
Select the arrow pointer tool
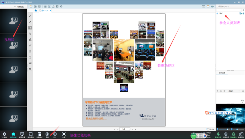coord(30,34)
